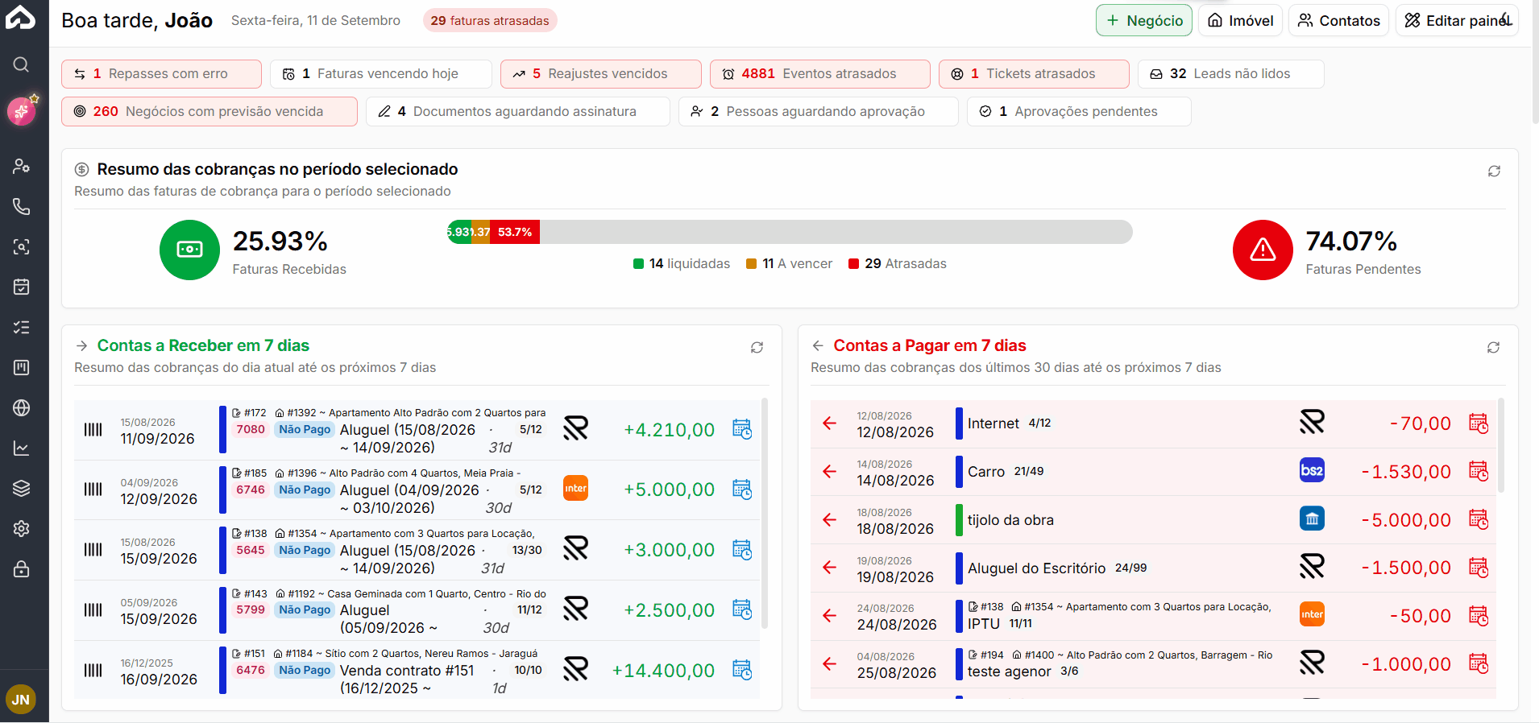Image resolution: width=1539 pixels, height=723 pixels.
Task: Open the analytics chart icon in the sidebar
Action: [x=22, y=448]
